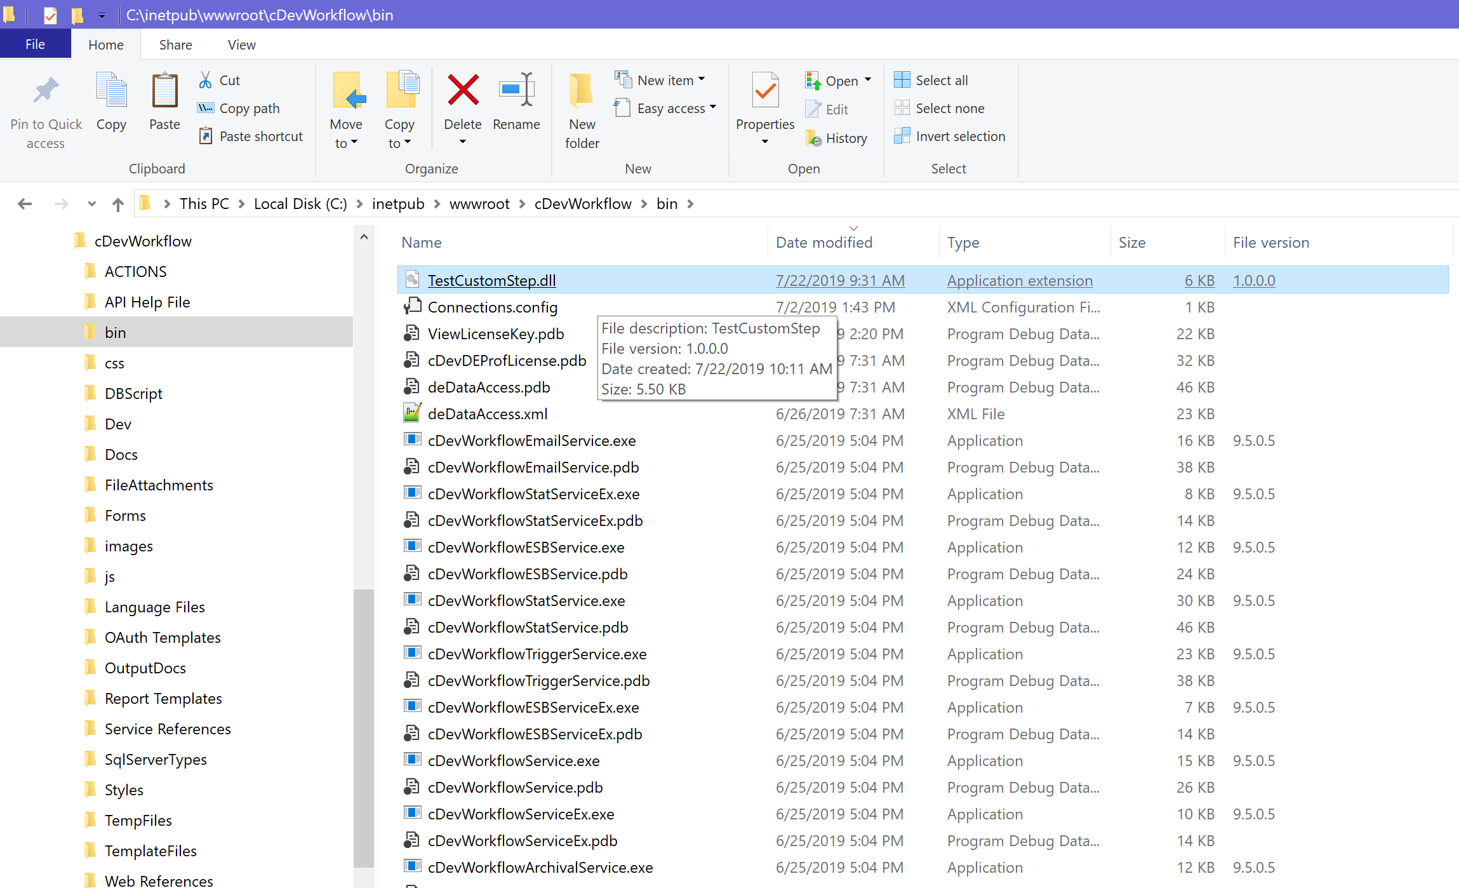The width and height of the screenshot is (1459, 888).
Task: Click the Select all icon
Action: click(902, 80)
